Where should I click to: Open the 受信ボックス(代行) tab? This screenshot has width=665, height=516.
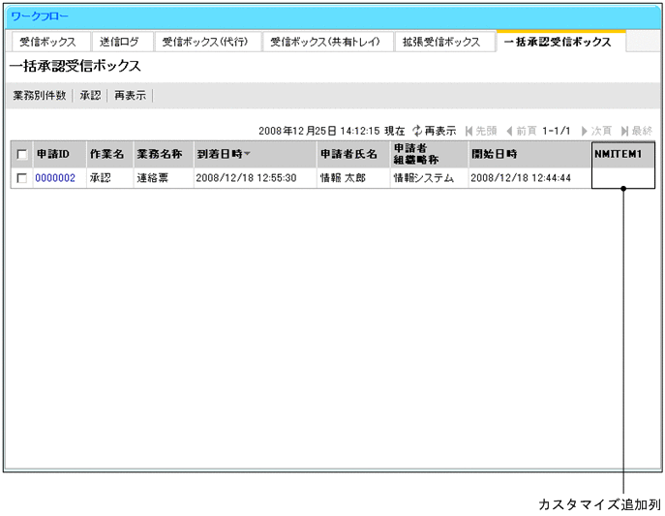pyautogui.click(x=205, y=43)
